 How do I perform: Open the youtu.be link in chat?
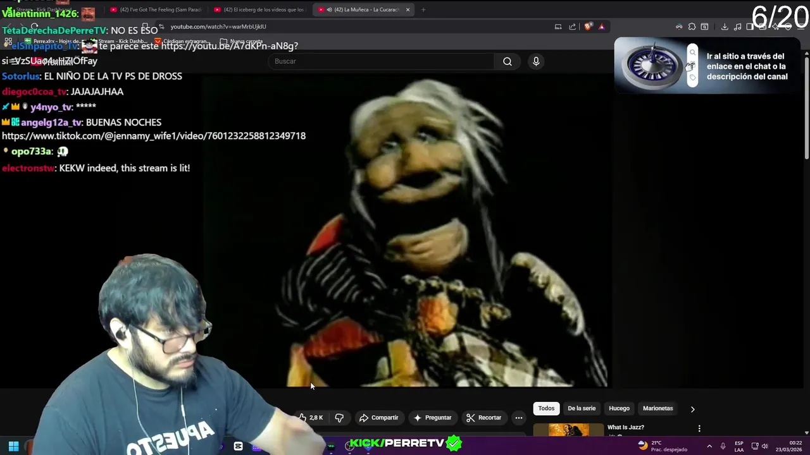(x=229, y=45)
